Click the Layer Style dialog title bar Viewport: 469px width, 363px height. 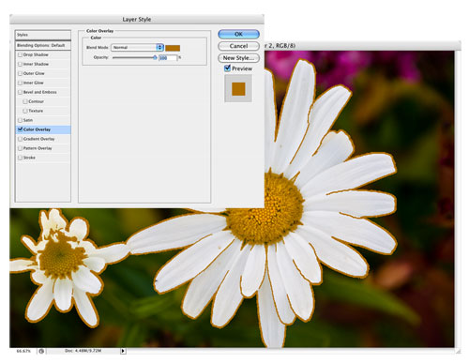[x=137, y=20]
